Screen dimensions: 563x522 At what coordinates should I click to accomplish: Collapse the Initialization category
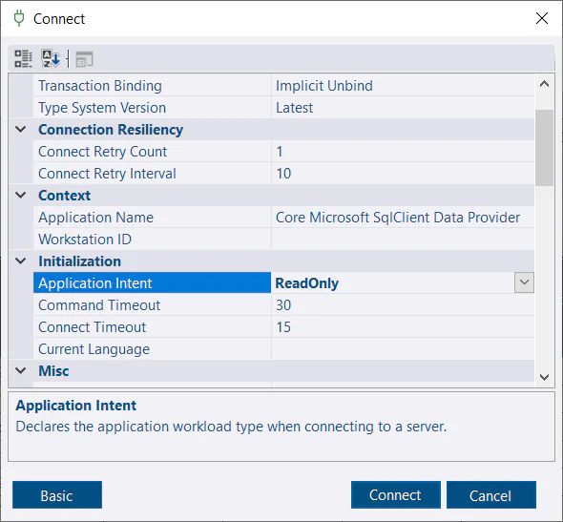click(21, 261)
